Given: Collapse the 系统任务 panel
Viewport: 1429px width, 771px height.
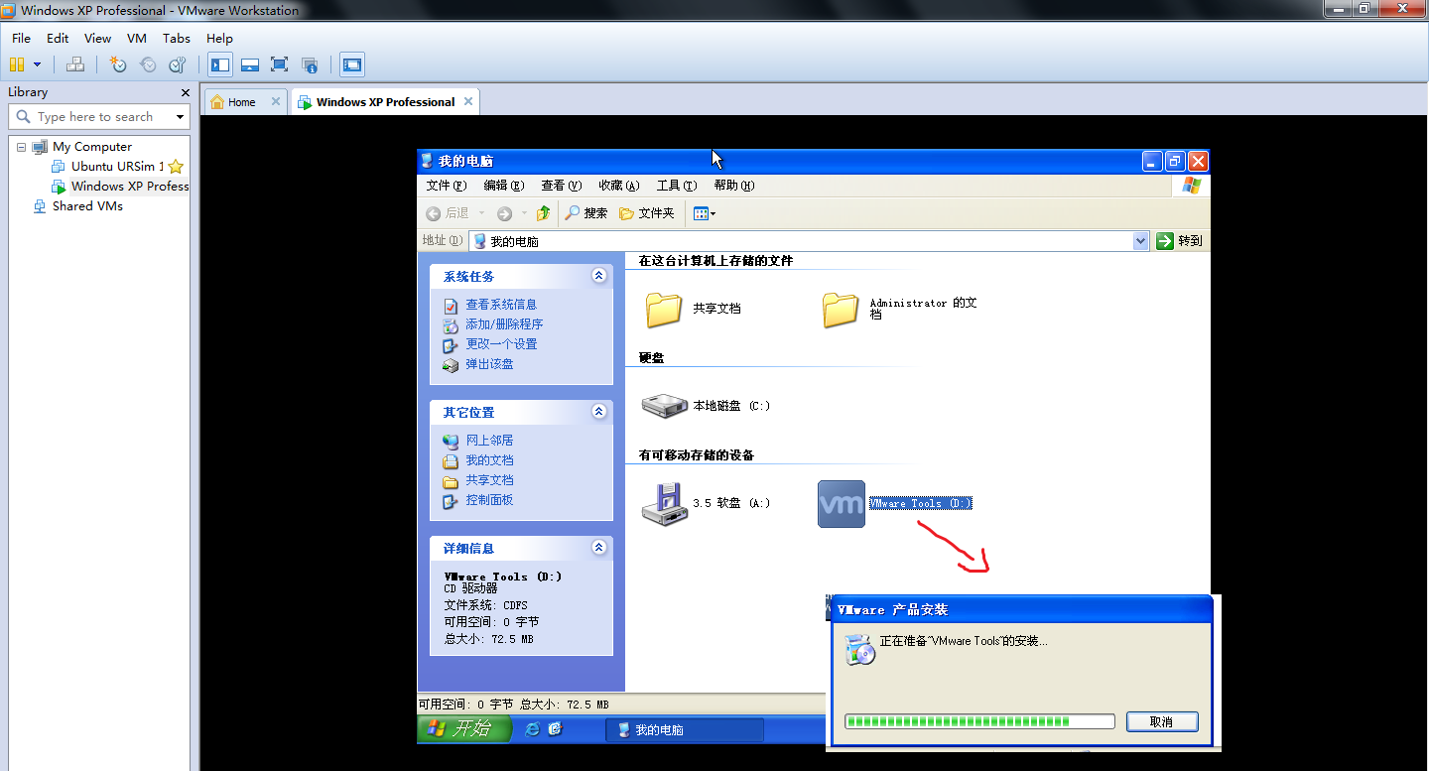Looking at the screenshot, I should [x=598, y=276].
